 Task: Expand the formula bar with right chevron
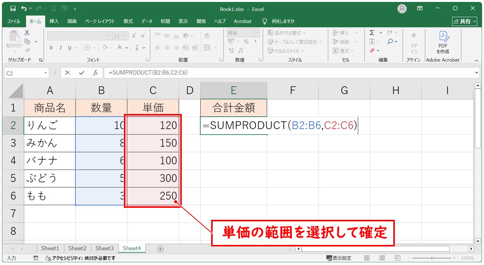(x=477, y=73)
